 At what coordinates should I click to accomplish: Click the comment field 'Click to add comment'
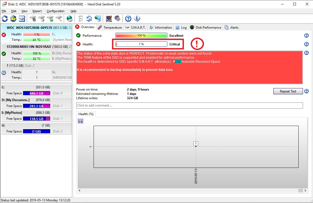189,105
